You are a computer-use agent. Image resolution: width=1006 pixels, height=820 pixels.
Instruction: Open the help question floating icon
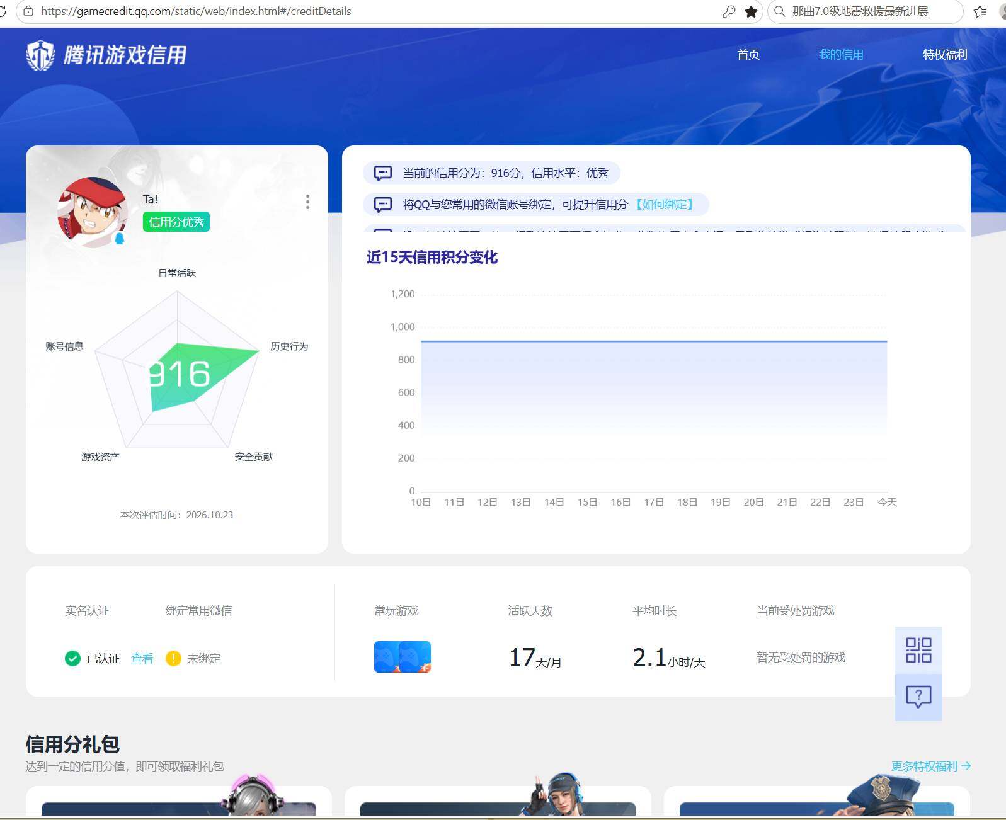click(x=918, y=697)
